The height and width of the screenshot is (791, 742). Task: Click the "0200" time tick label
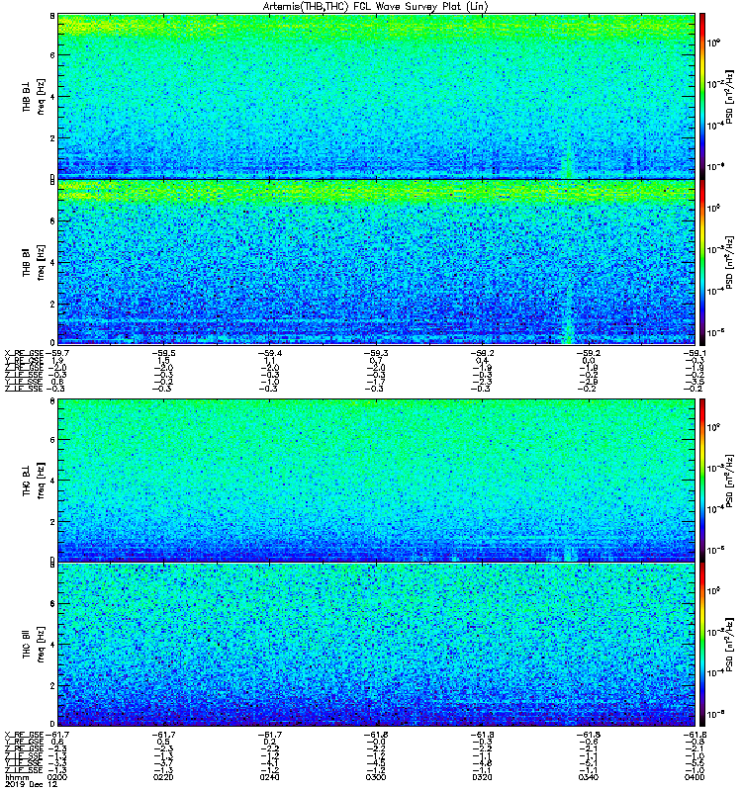[x=58, y=777]
